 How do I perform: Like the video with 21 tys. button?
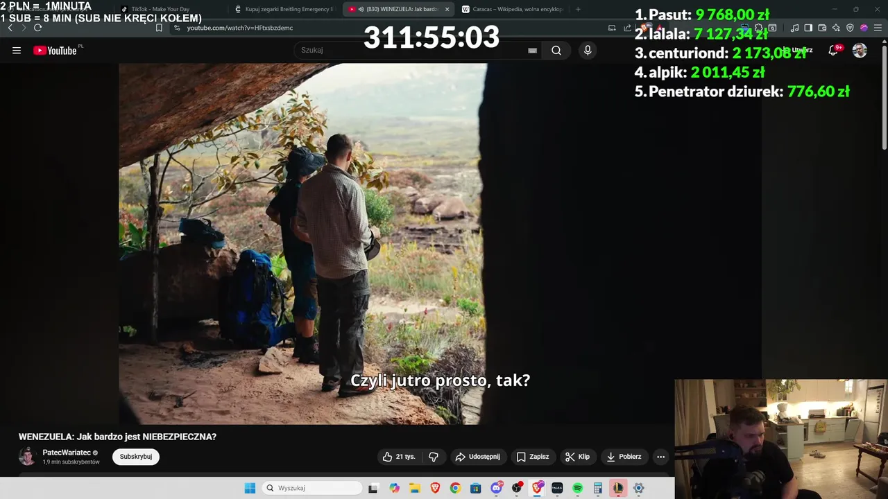coord(398,457)
